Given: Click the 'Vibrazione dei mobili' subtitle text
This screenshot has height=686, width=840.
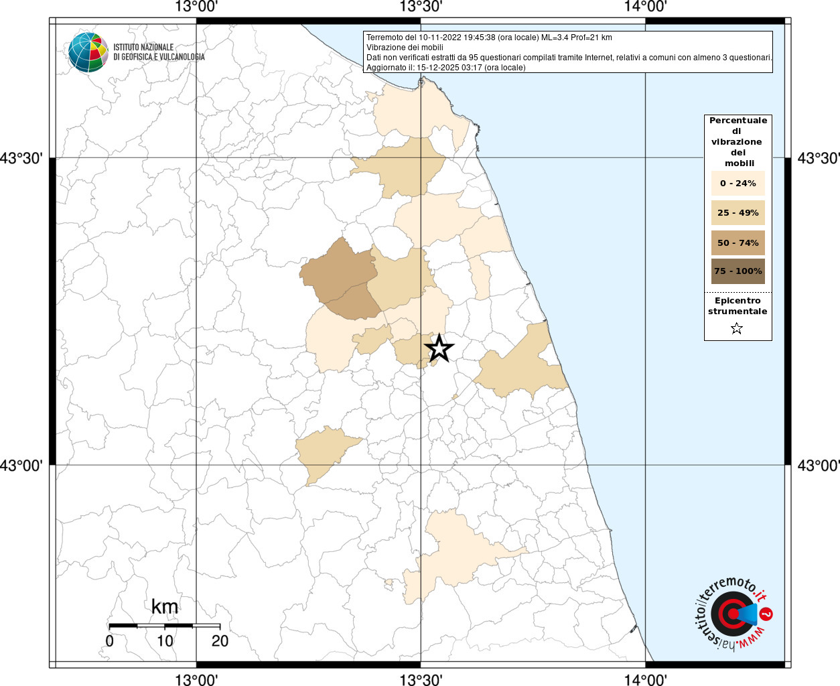Looking at the screenshot, I should click(x=405, y=48).
